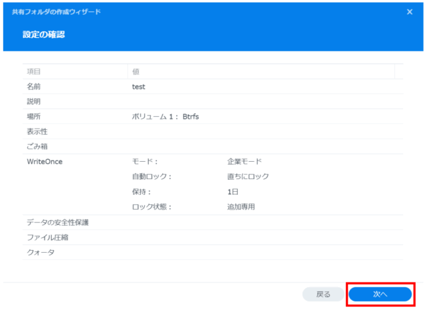Viewport: 425px width, 313px height.
Task: Close the shared folder creation wizard
Action: click(410, 12)
